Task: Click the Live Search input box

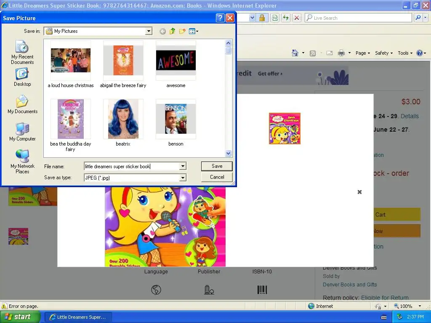Action: coord(359,18)
